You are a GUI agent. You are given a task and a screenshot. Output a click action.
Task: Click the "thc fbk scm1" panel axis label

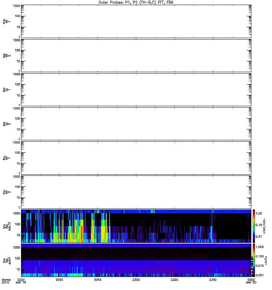[7, 260]
